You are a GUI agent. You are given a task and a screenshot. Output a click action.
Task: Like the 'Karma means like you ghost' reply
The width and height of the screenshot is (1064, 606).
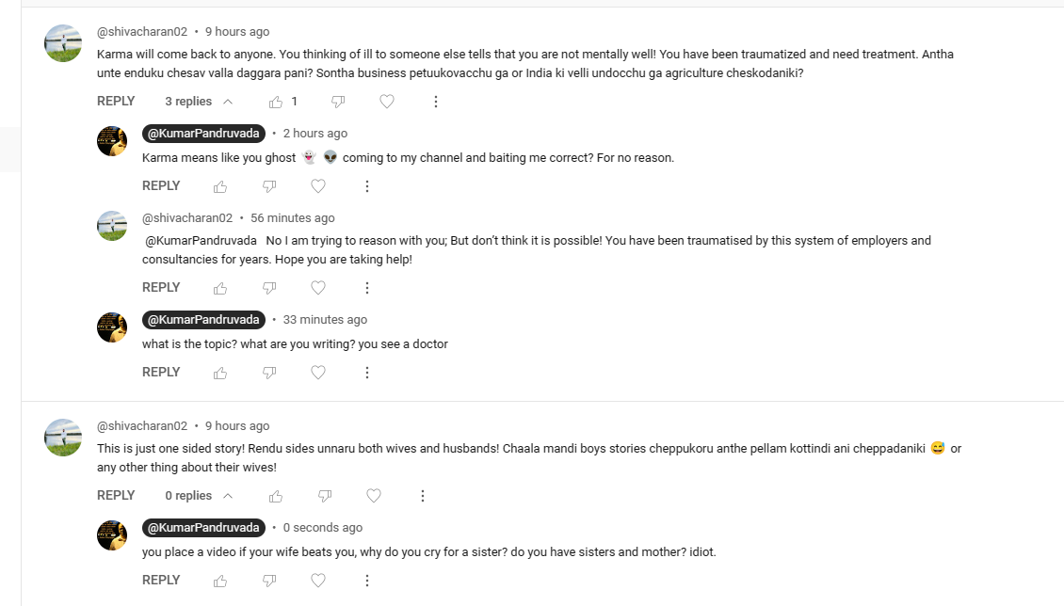tap(220, 186)
